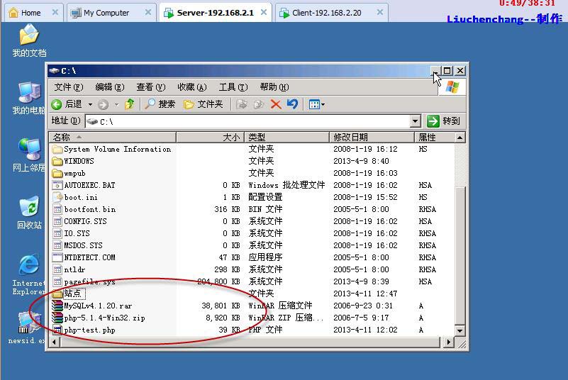Select the boot.ini file icon
This screenshot has width=568, height=380.
(57, 197)
